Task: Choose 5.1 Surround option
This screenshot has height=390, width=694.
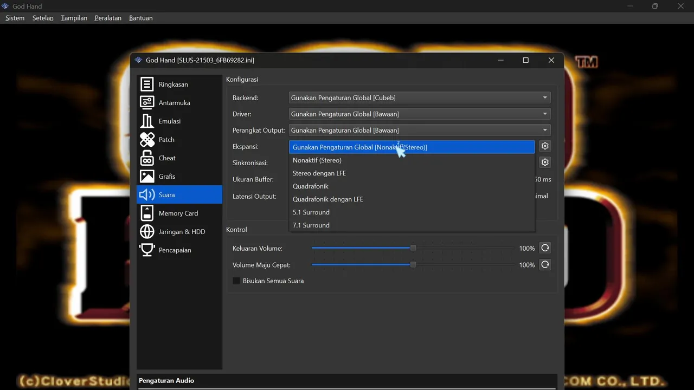Action: pos(412,212)
